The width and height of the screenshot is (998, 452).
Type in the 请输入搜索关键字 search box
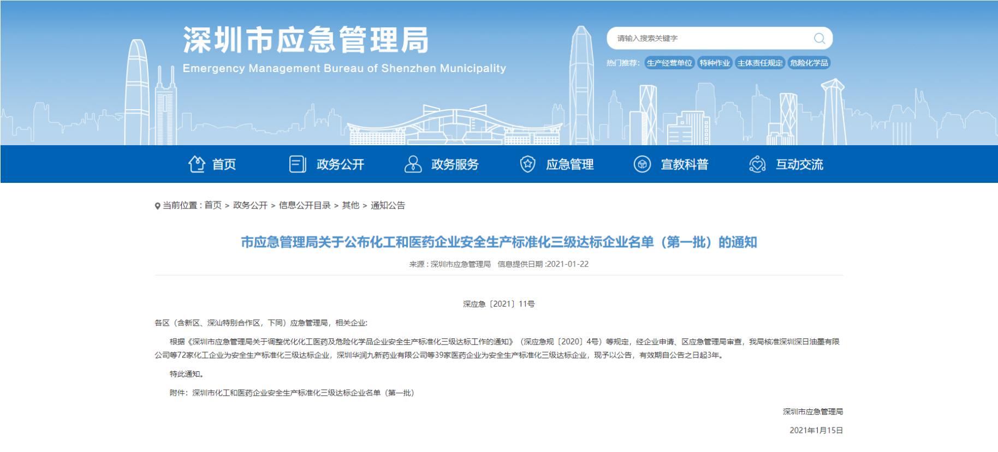click(x=710, y=38)
